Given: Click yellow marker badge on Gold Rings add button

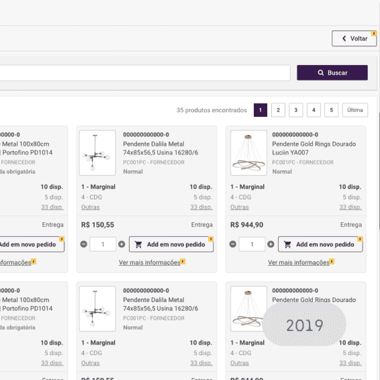Looking at the screenshot, I should click(x=360, y=239).
